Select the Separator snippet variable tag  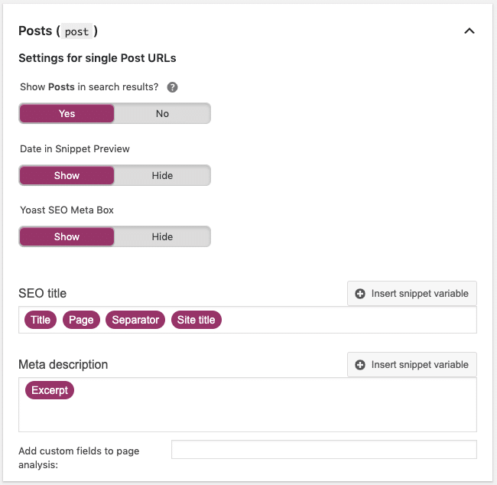pos(135,320)
